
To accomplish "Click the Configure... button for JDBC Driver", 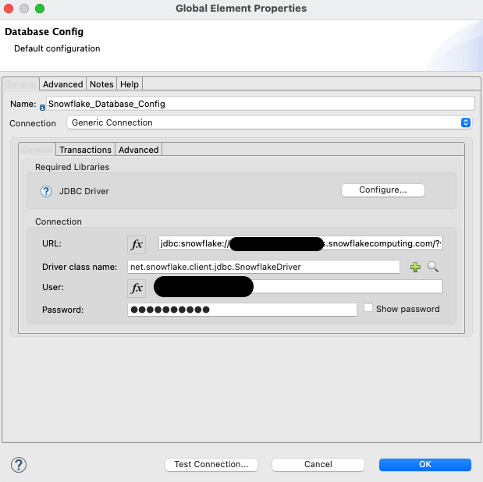I will point(383,190).
